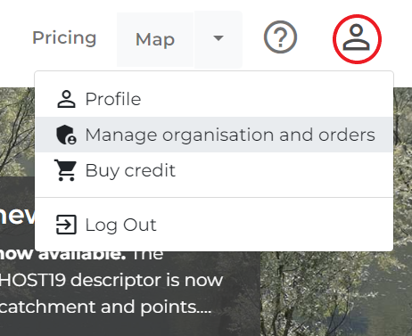Click the forest background image at right
Screen dimensions: 412x336
tap(336, 294)
